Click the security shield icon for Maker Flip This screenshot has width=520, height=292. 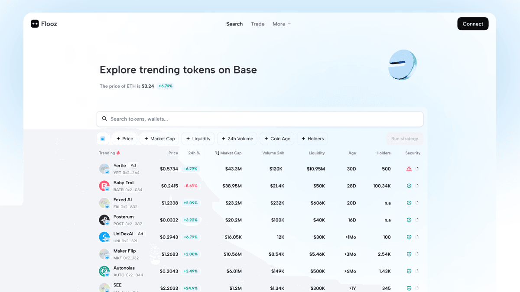(408, 254)
